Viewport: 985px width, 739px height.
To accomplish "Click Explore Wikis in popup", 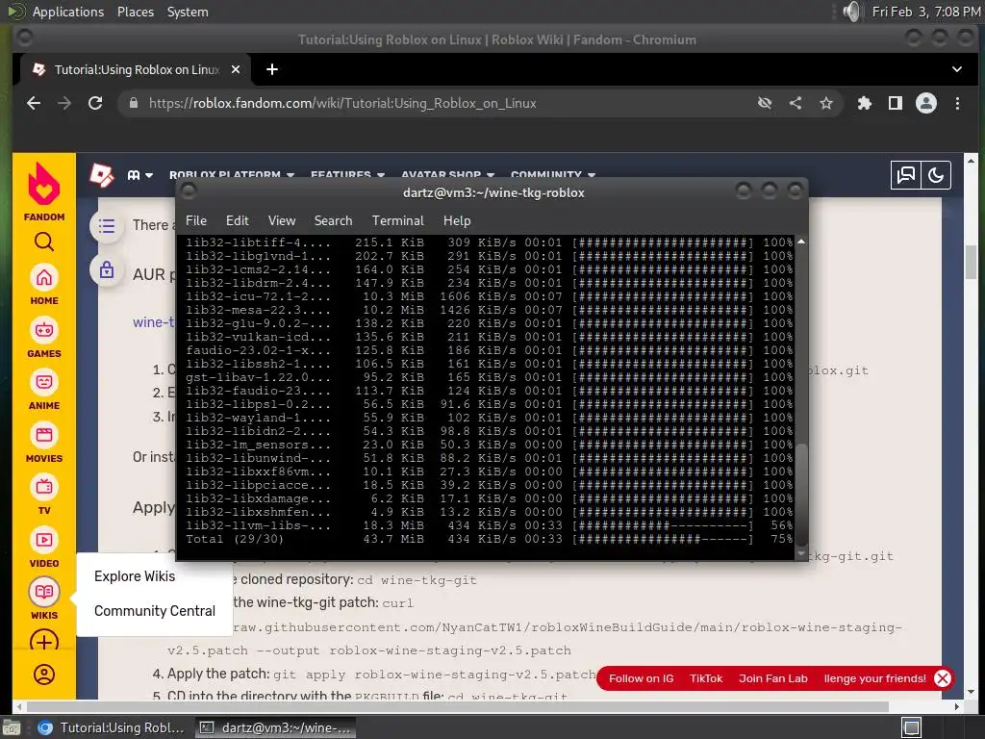I will point(135,576).
